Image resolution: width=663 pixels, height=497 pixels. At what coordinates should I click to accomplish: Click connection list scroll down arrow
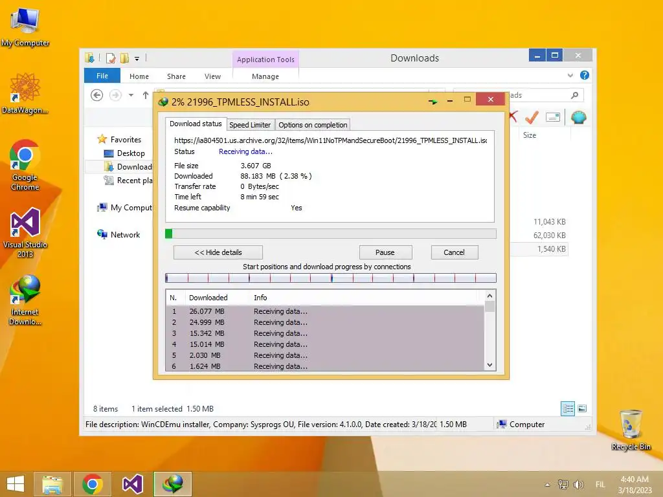(x=489, y=365)
